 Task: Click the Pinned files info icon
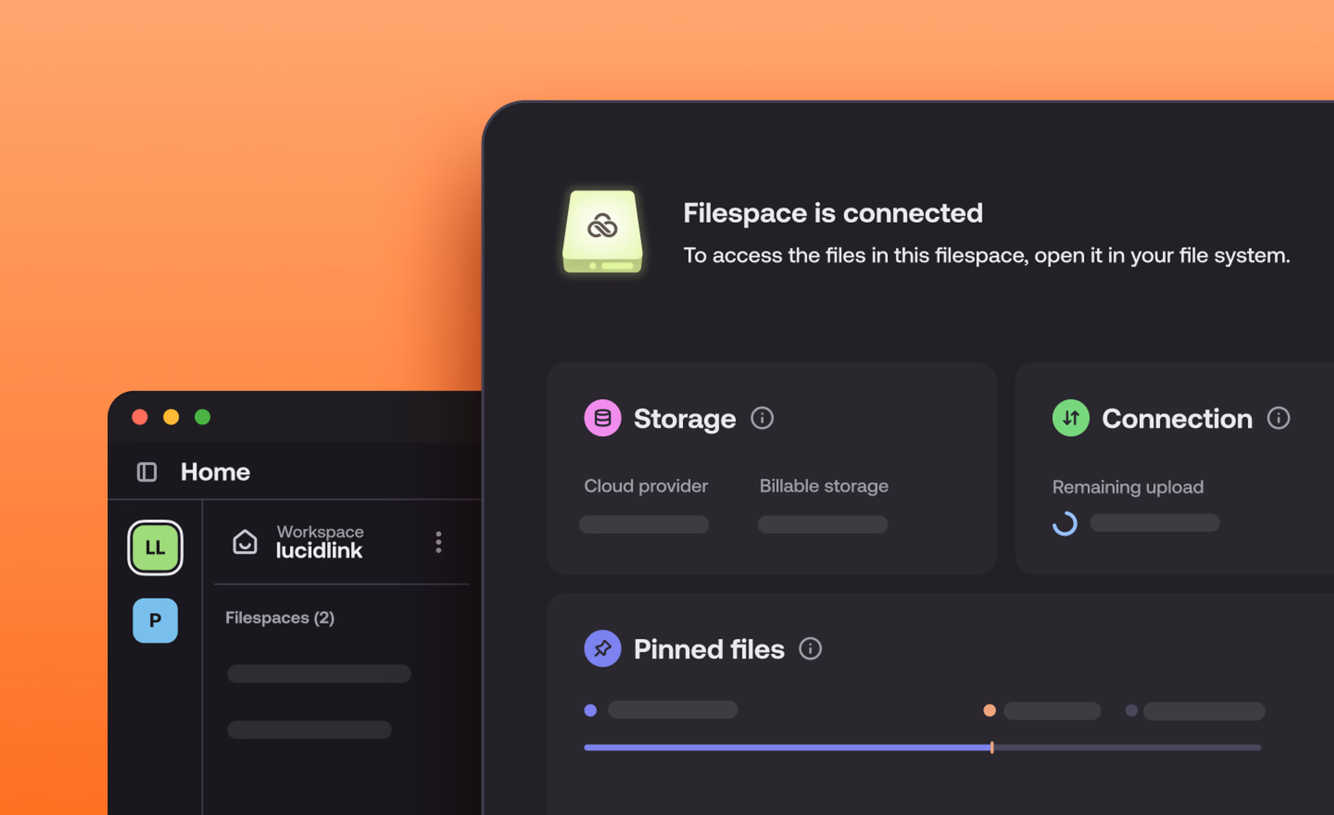[x=810, y=648]
